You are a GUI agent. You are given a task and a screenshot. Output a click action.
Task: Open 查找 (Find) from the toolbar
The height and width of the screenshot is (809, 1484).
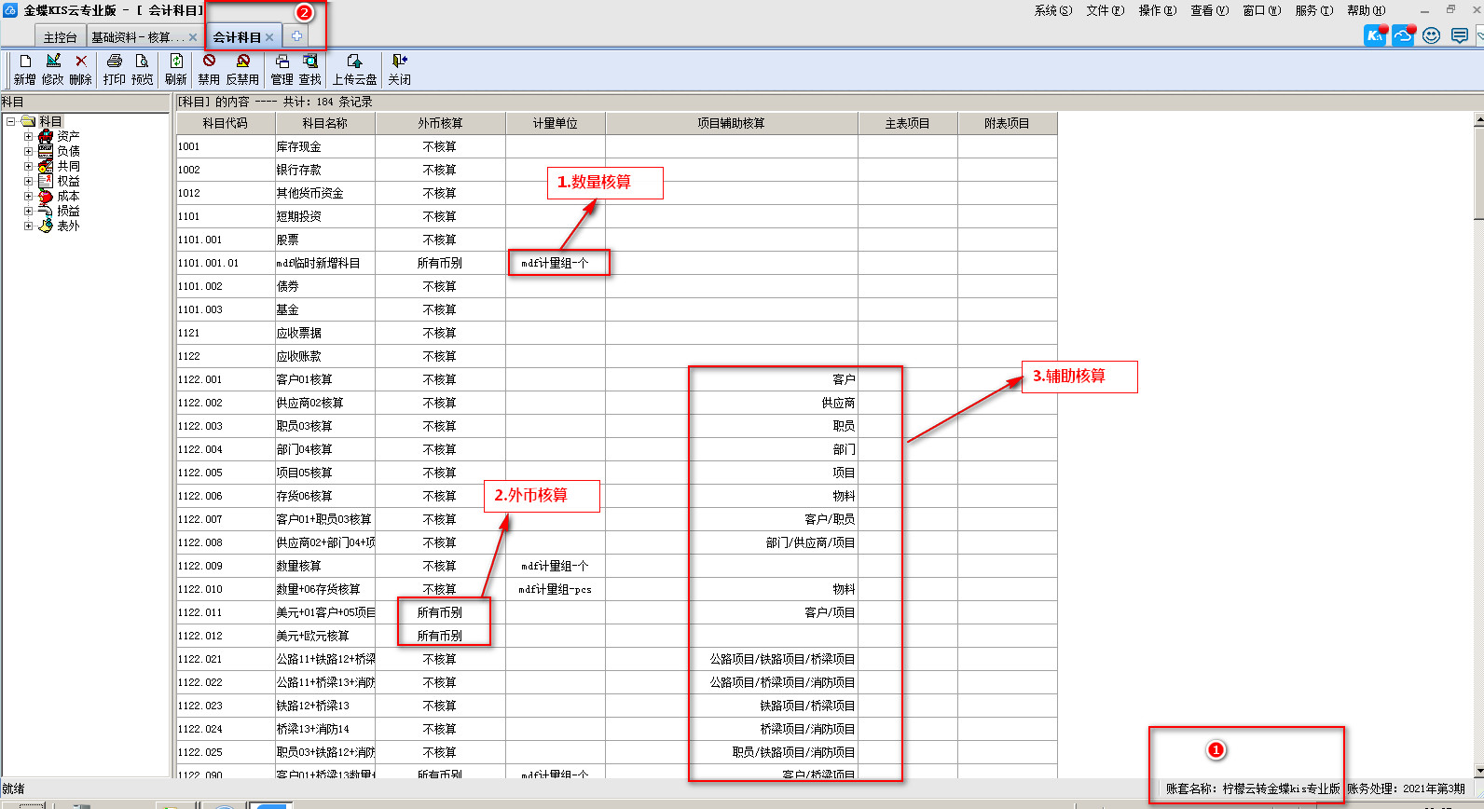tap(310, 62)
